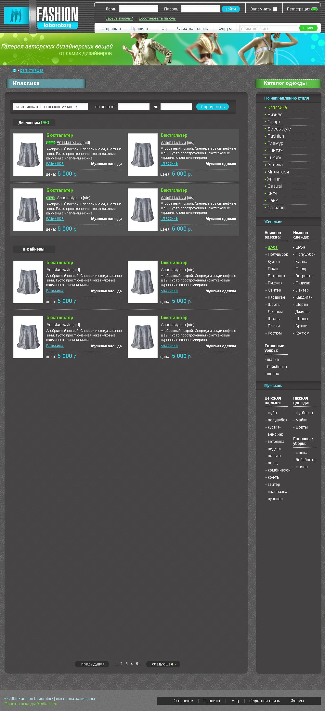Click the Сортировать button
The height and width of the screenshot is (711, 325).
coord(212,107)
